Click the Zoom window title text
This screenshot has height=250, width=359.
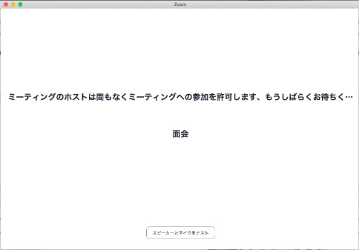coord(180,4)
